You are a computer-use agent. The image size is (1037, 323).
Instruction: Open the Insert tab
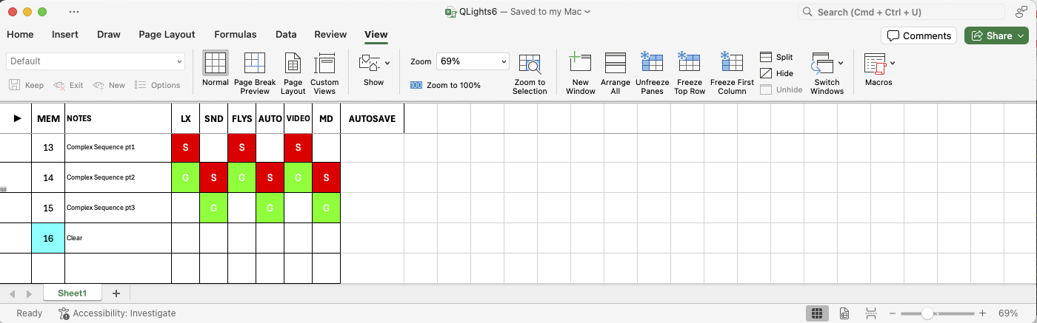[x=65, y=34]
